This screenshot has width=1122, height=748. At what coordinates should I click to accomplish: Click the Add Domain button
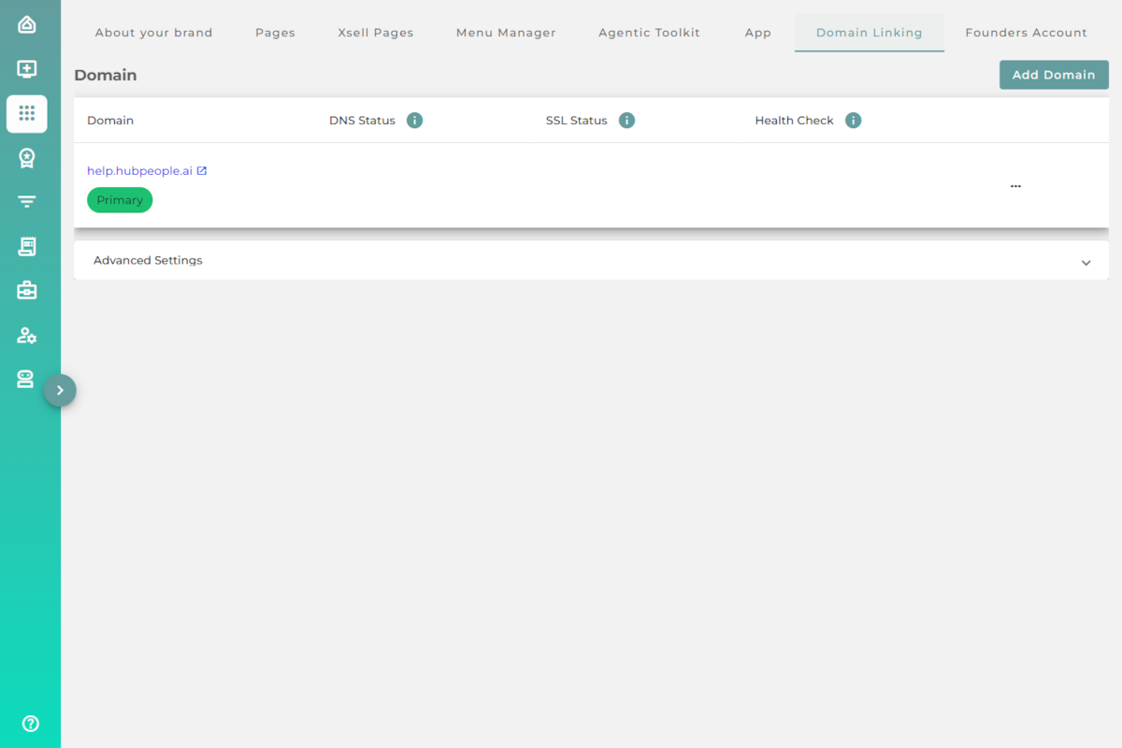[1054, 75]
